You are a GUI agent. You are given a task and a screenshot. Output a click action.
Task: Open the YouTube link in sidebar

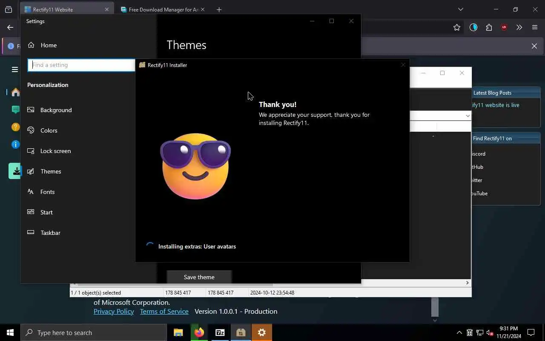coord(479,194)
